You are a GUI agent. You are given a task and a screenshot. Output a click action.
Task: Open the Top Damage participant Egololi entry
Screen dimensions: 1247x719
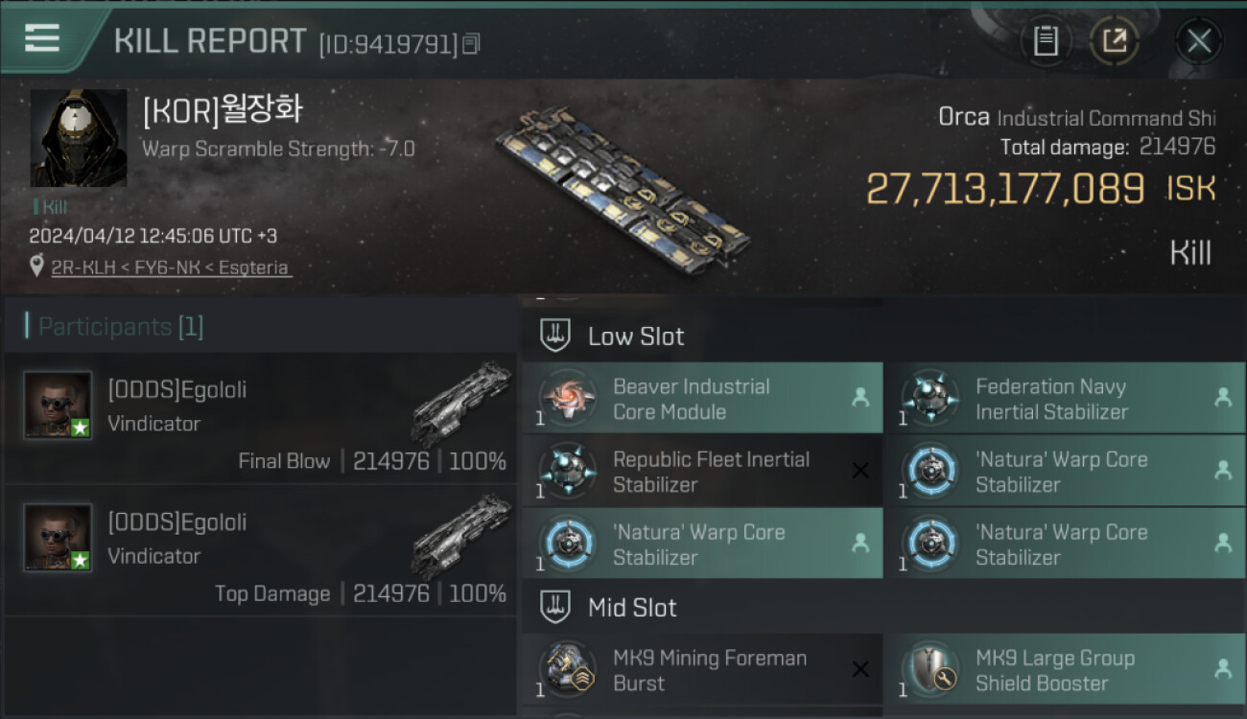point(260,551)
